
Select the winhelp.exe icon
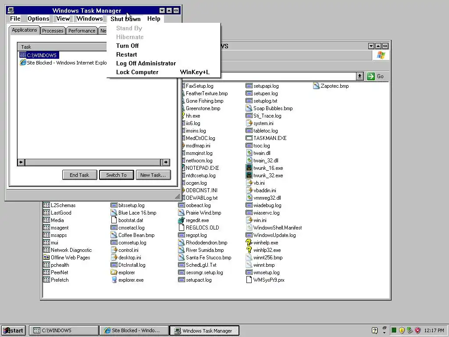coord(249,243)
